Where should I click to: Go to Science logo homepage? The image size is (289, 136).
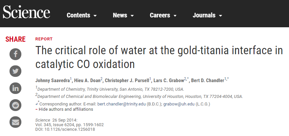(x=26, y=12)
